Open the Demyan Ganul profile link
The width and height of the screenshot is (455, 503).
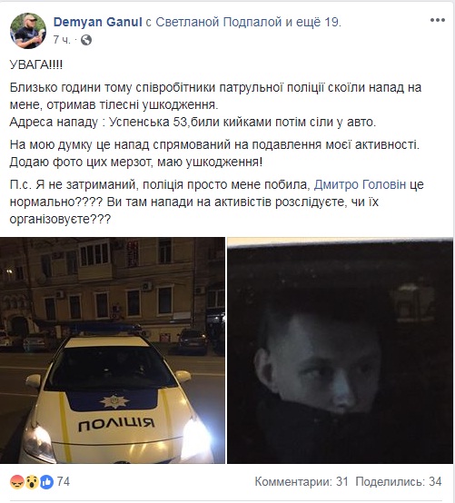pyautogui.click(x=97, y=22)
